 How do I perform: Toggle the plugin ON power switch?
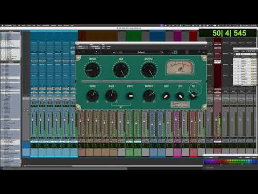(193, 95)
